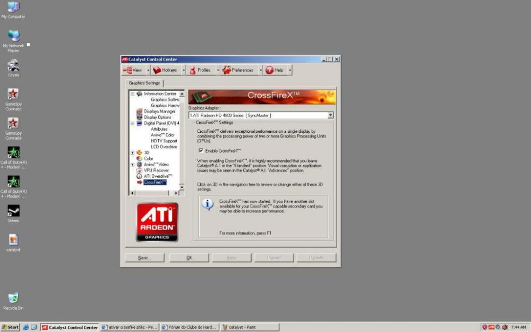Expand the 3D tree node
This screenshot has height=332, width=531.
coord(132,153)
